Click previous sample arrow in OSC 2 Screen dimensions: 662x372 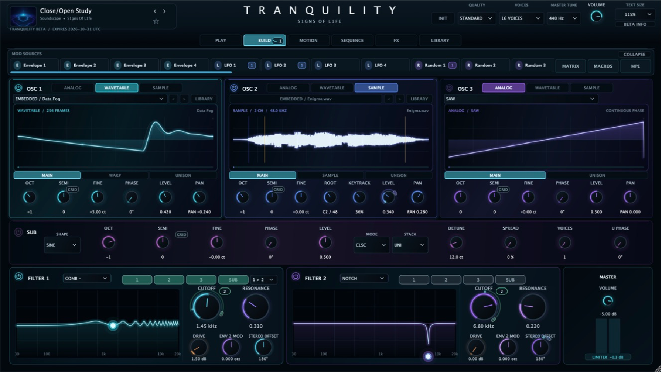[389, 99]
